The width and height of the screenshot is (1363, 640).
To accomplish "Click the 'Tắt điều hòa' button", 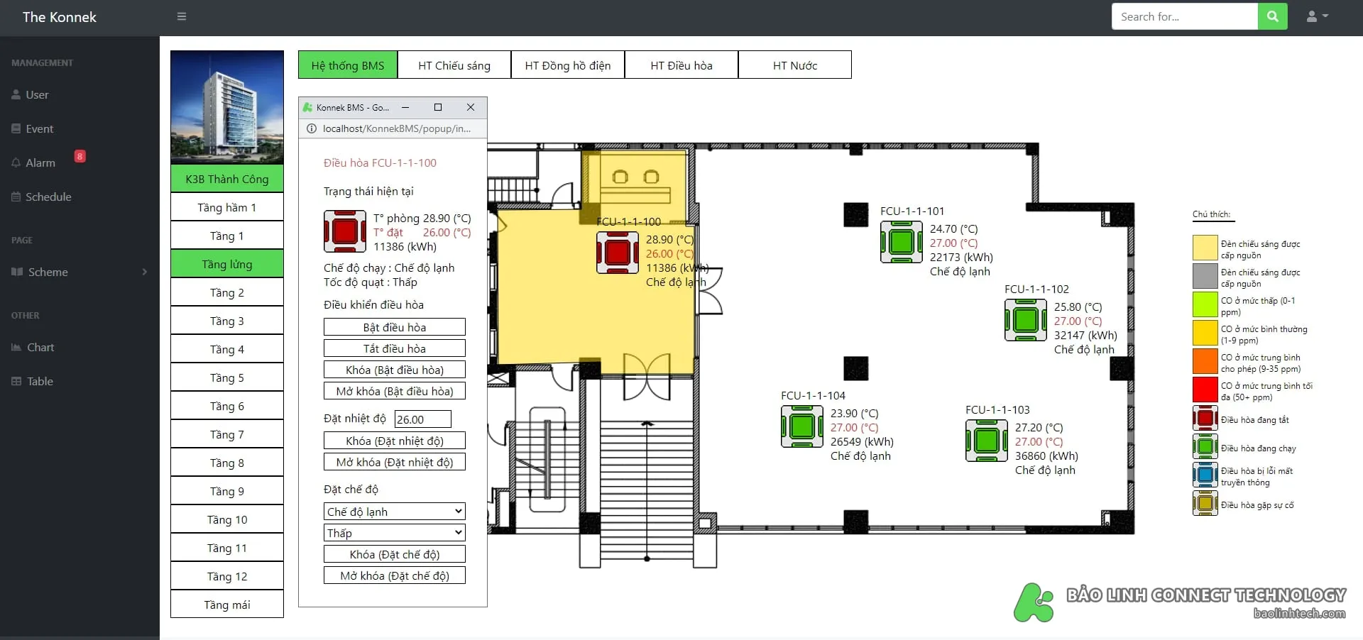I will tap(395, 348).
